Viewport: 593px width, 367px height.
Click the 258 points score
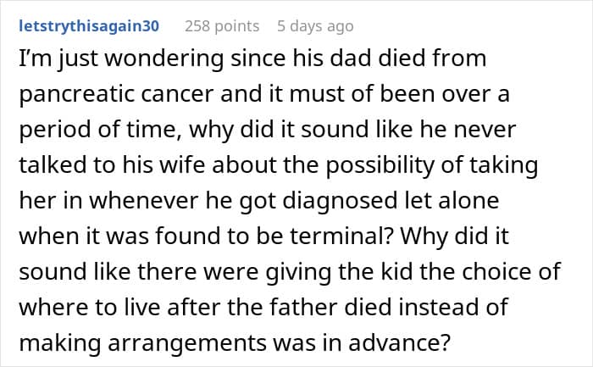click(x=222, y=26)
